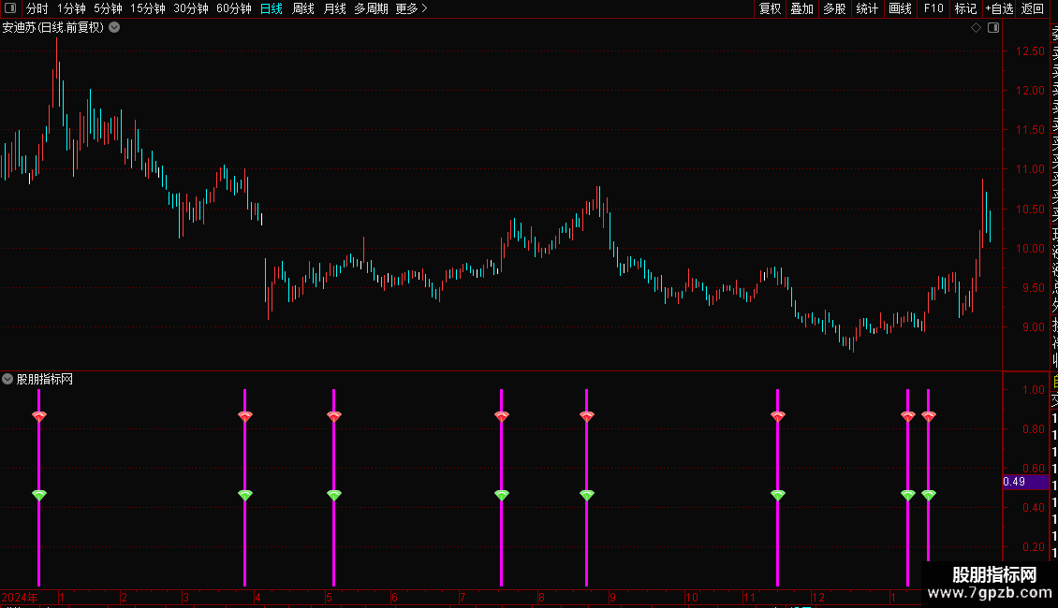1058x608 pixels.
Task: Switch to the 日线 daily period
Action: point(272,8)
